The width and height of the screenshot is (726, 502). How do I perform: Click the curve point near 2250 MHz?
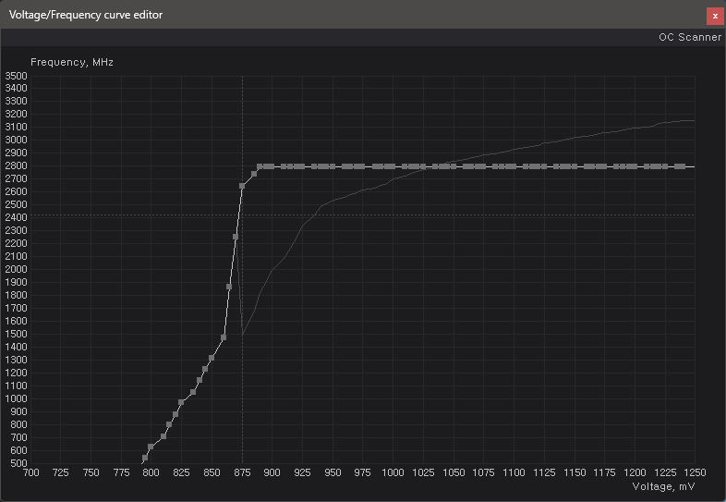pos(236,237)
